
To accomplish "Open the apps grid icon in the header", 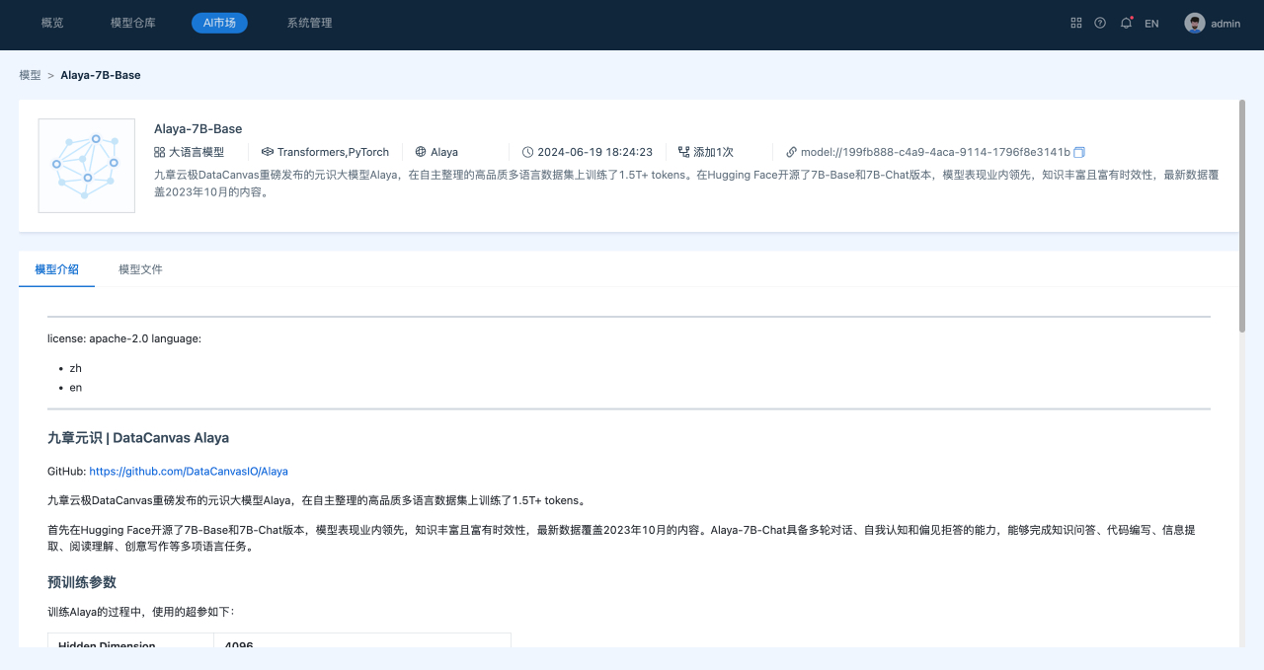I will 1076,23.
